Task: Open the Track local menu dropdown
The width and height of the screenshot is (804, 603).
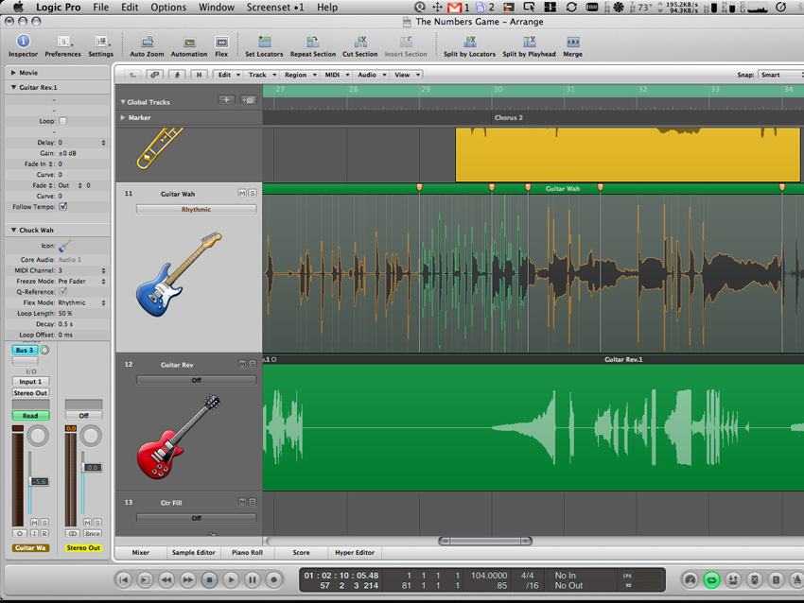Action: [263, 75]
